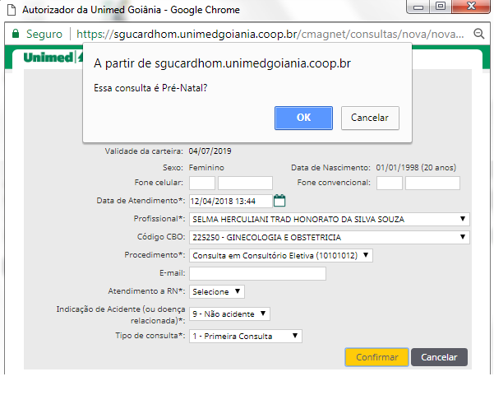Click the Fone celular area code field
This screenshot has width=494, height=395.
(x=202, y=183)
